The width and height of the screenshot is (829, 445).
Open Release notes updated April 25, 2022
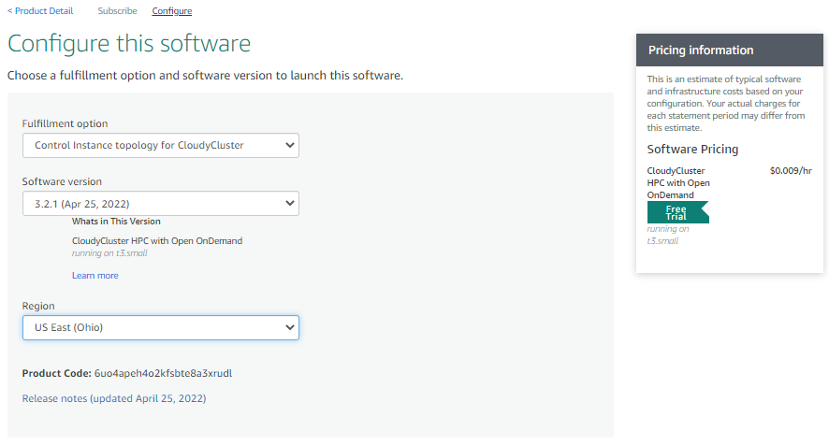(x=114, y=398)
